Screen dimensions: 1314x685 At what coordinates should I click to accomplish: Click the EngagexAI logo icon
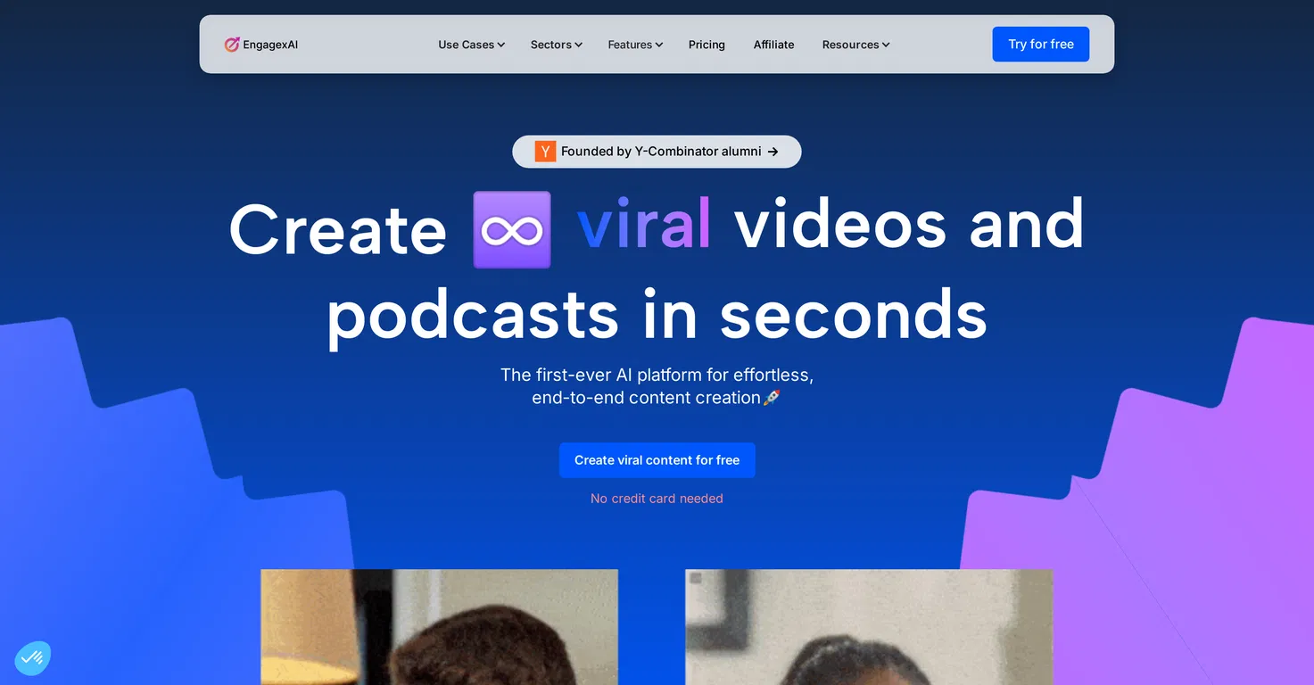tap(232, 44)
